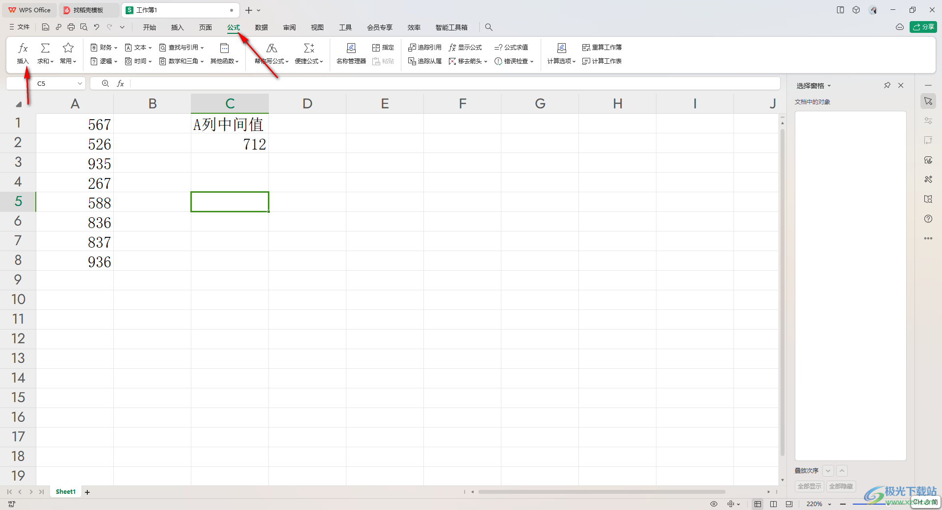Click the zoom out minus button

843,504
